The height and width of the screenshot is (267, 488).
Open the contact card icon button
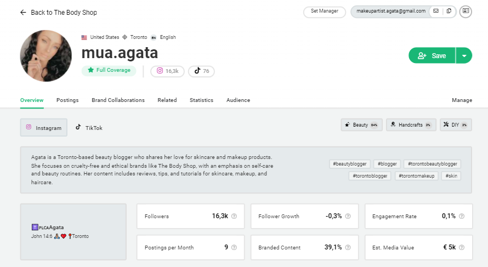466,11
